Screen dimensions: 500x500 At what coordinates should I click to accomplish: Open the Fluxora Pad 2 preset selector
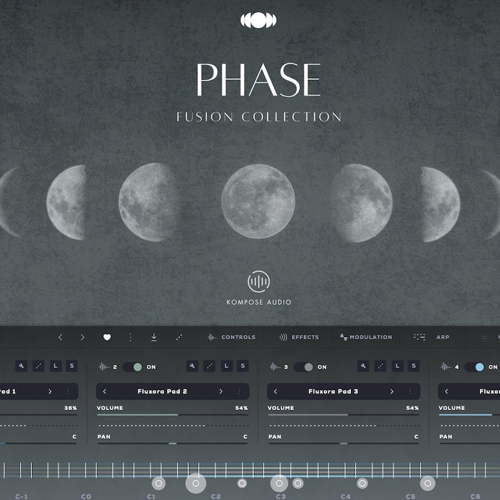pyautogui.click(x=162, y=391)
